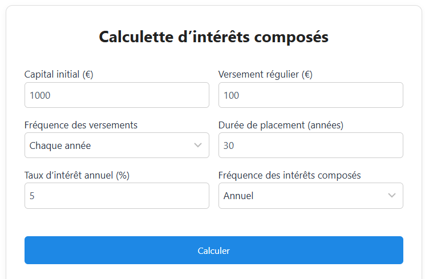Click the "Fréquence des versements" label text
This screenshot has height=279, width=425.
tap(81, 125)
